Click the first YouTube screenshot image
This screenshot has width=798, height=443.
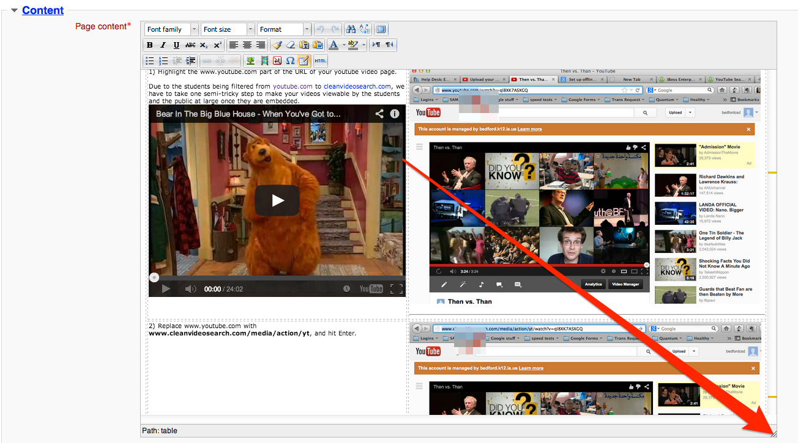click(x=586, y=186)
